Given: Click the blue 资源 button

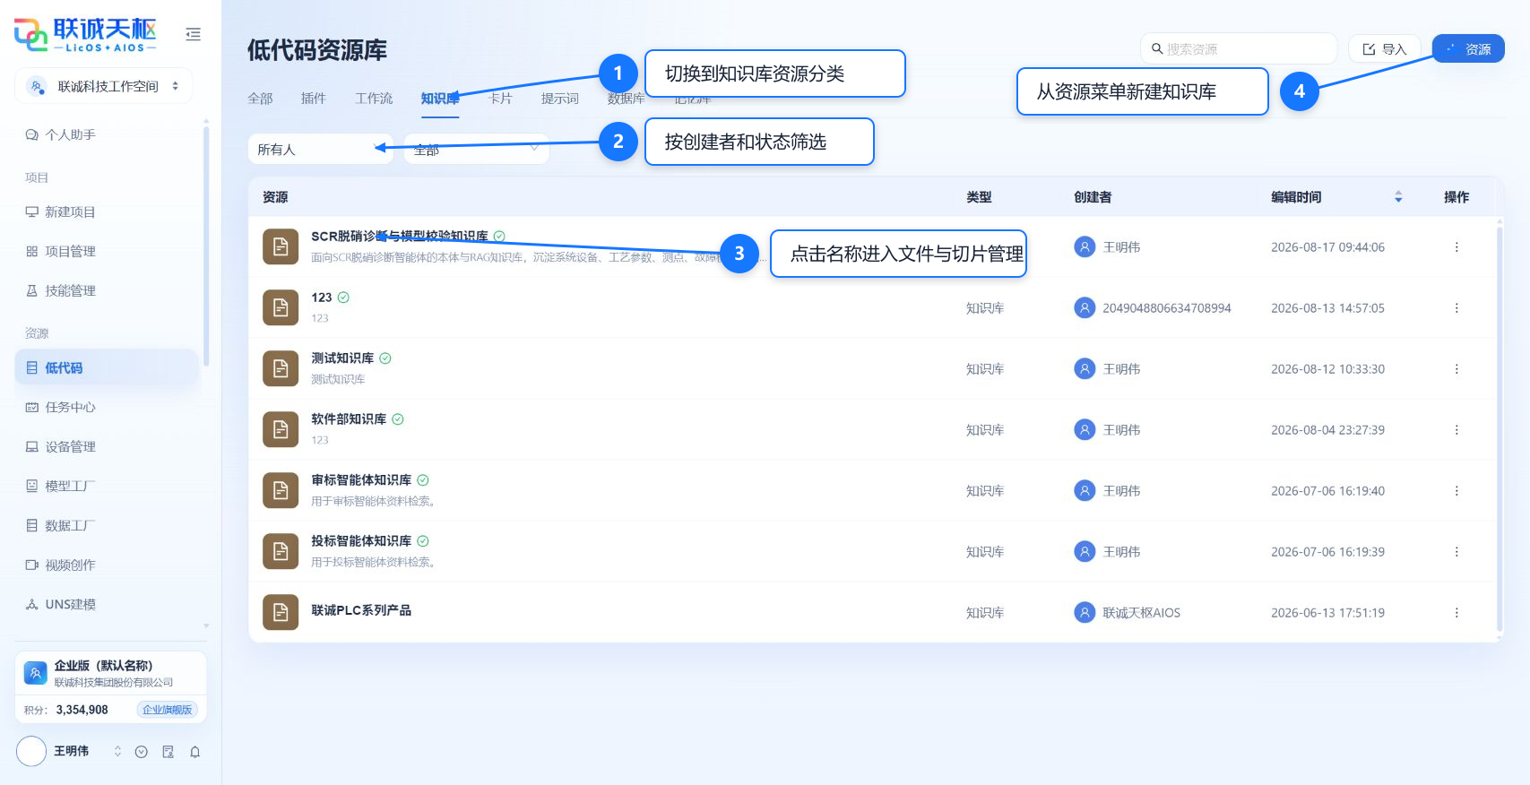Looking at the screenshot, I should tap(1468, 49).
